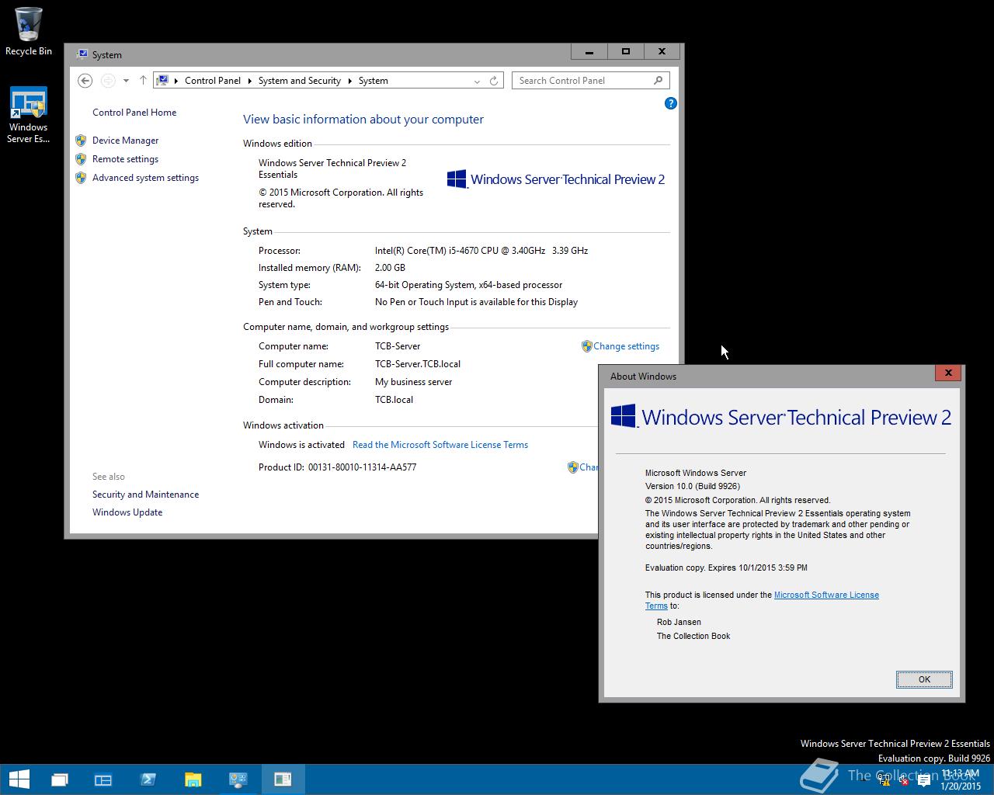Open address bar history dropdown
994x795 pixels.
click(477, 81)
